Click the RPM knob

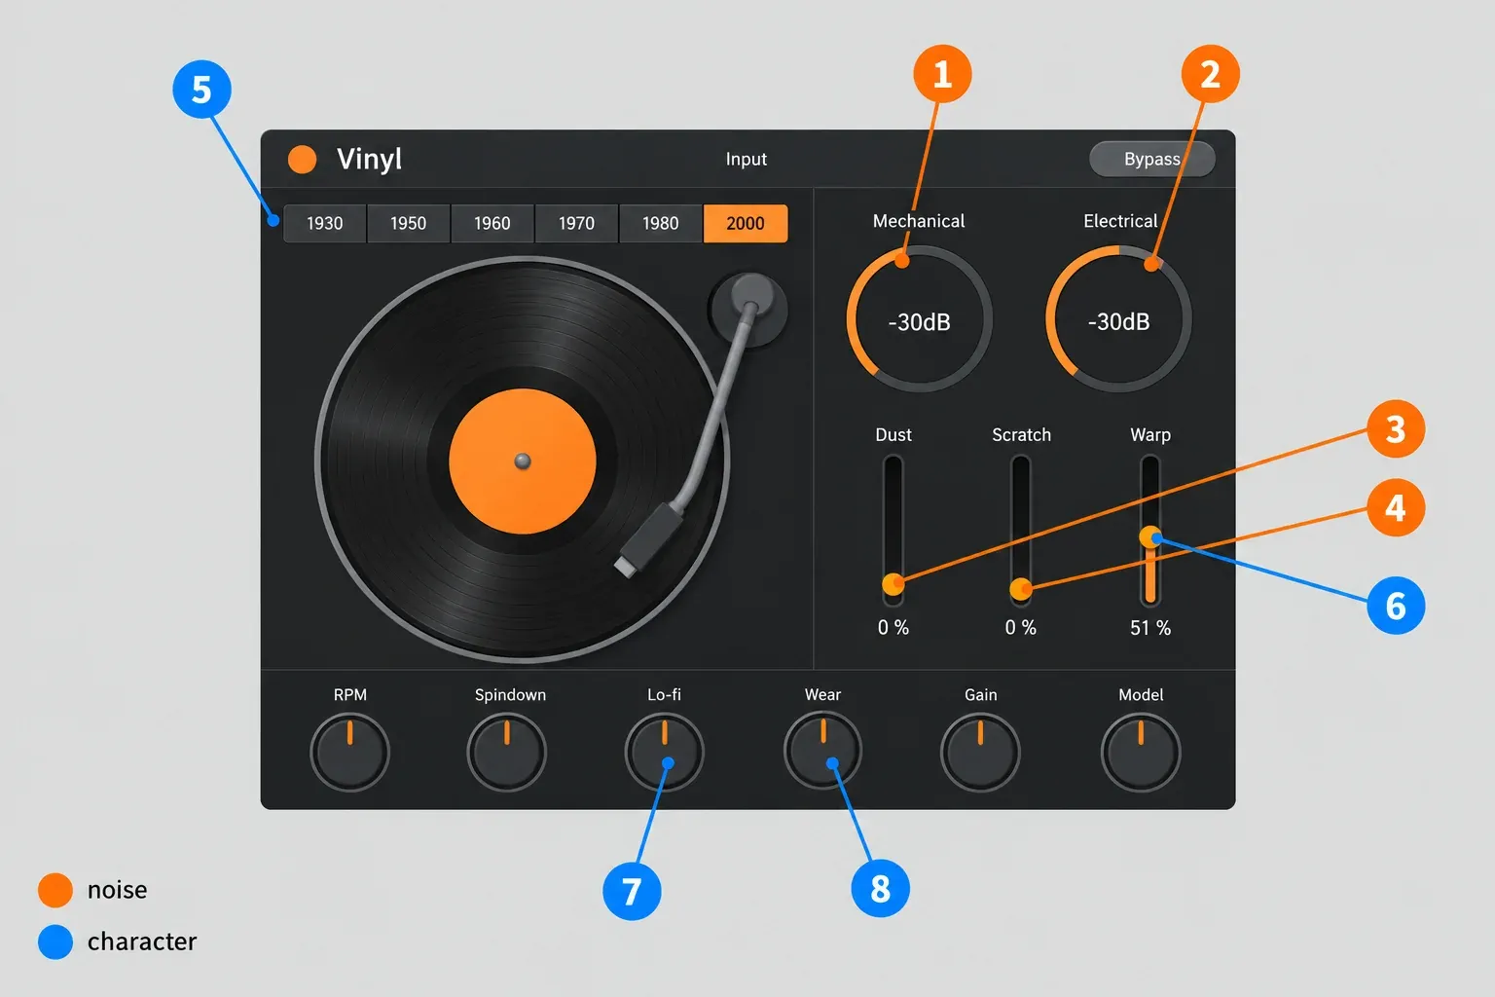(350, 752)
